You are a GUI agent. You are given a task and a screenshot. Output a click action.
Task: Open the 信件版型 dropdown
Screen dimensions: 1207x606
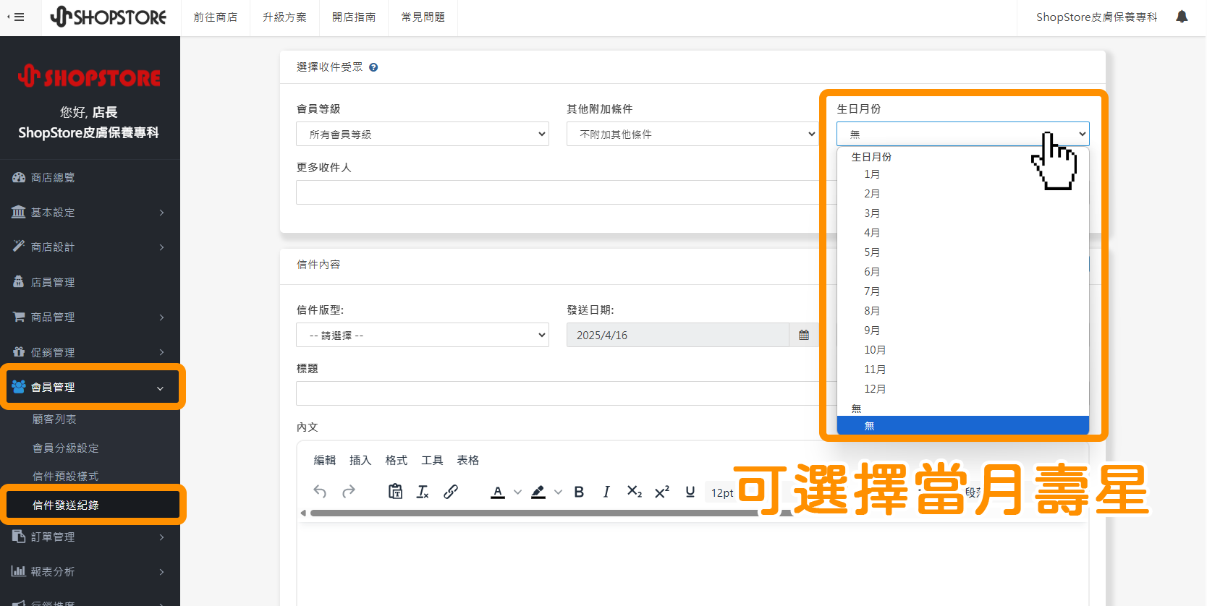click(423, 335)
